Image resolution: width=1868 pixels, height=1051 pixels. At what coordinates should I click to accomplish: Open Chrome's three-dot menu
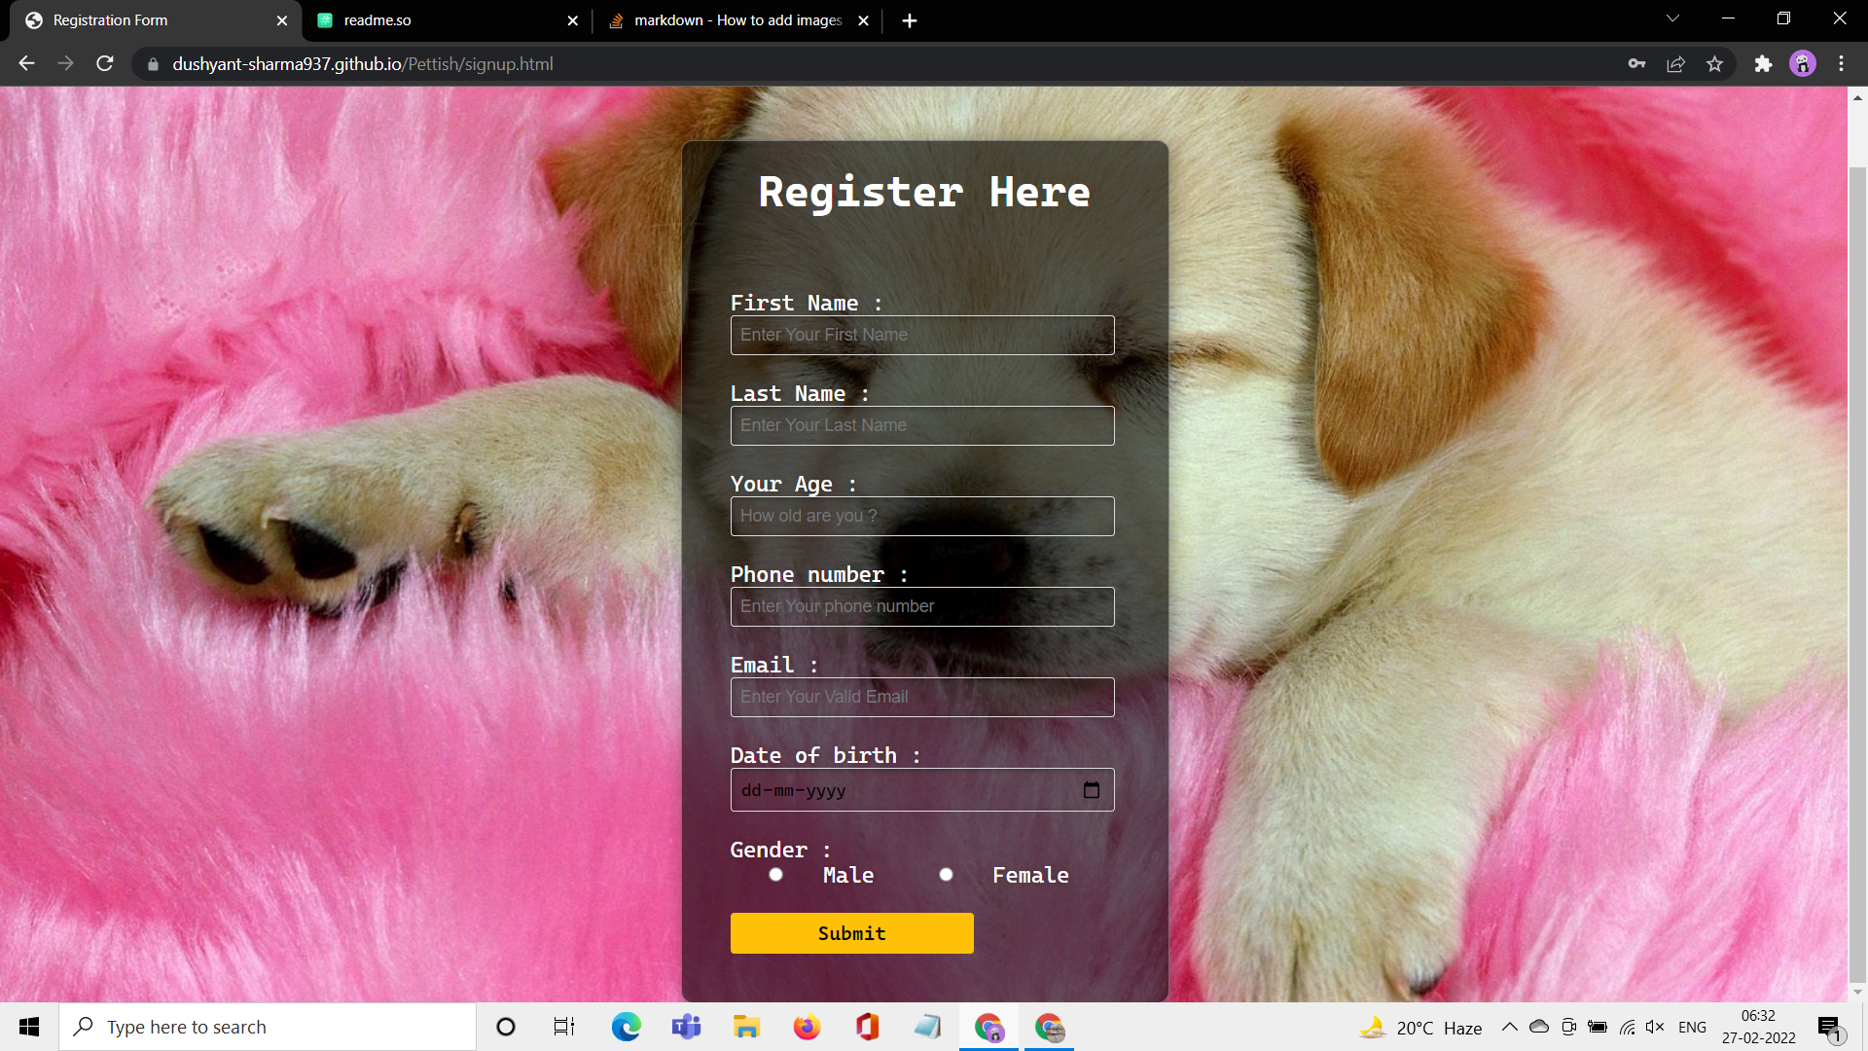point(1840,63)
